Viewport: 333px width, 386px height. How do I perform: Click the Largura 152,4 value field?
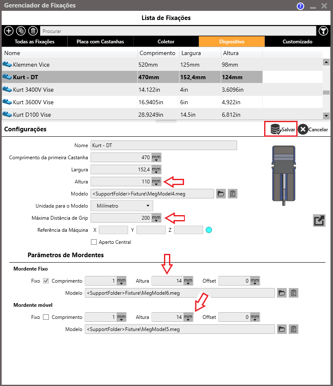(121, 169)
